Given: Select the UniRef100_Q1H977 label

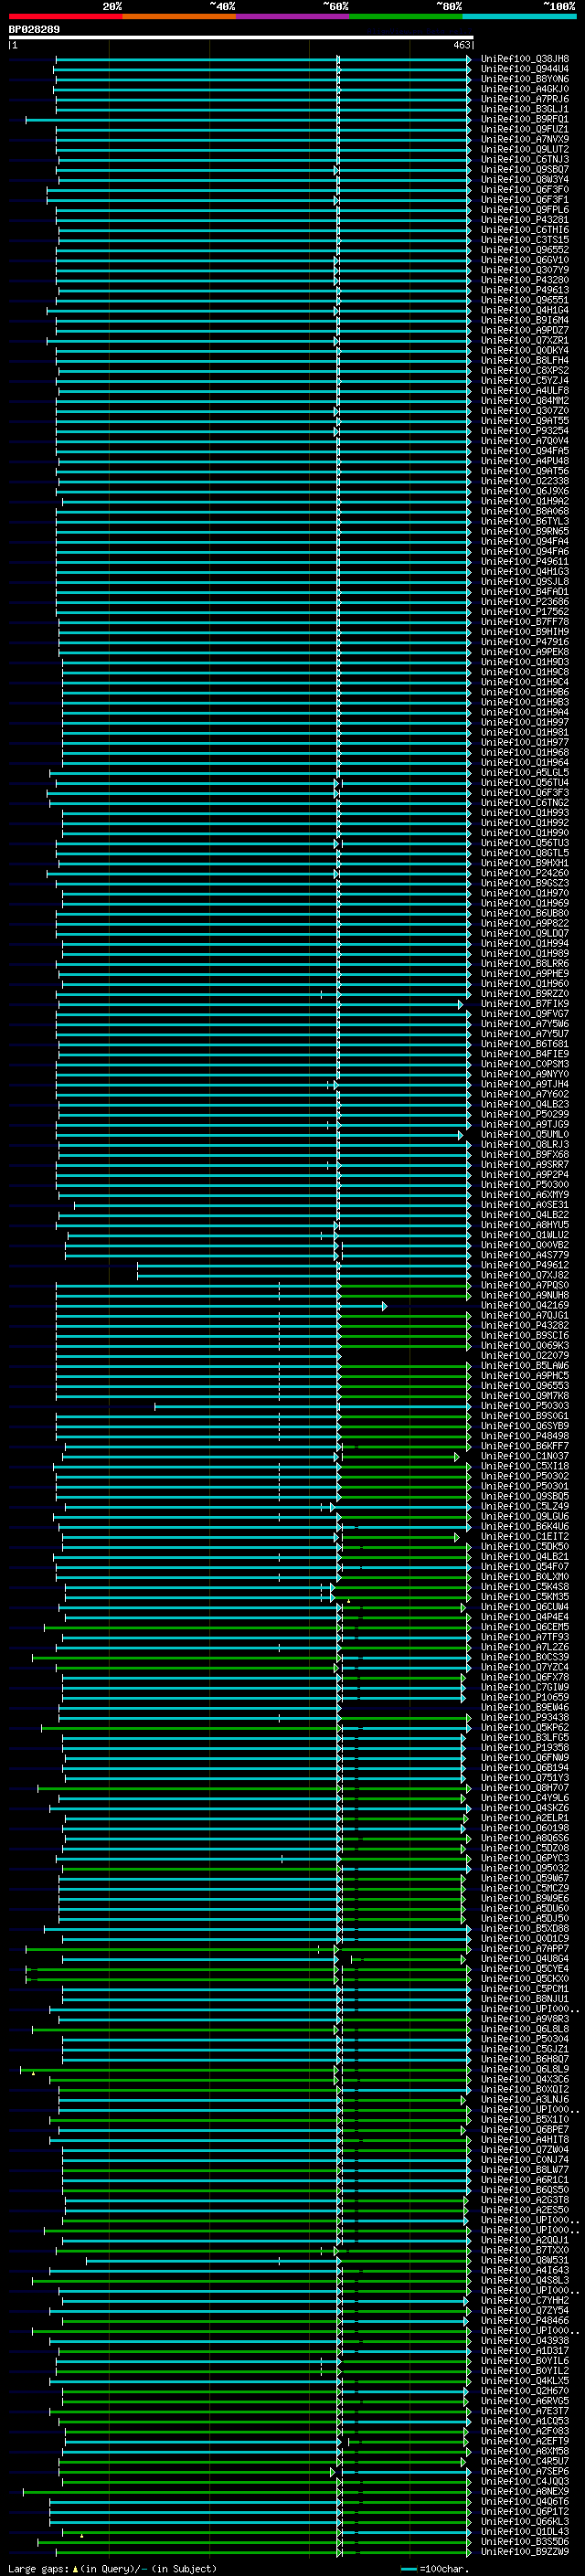Looking at the screenshot, I should click(524, 742).
